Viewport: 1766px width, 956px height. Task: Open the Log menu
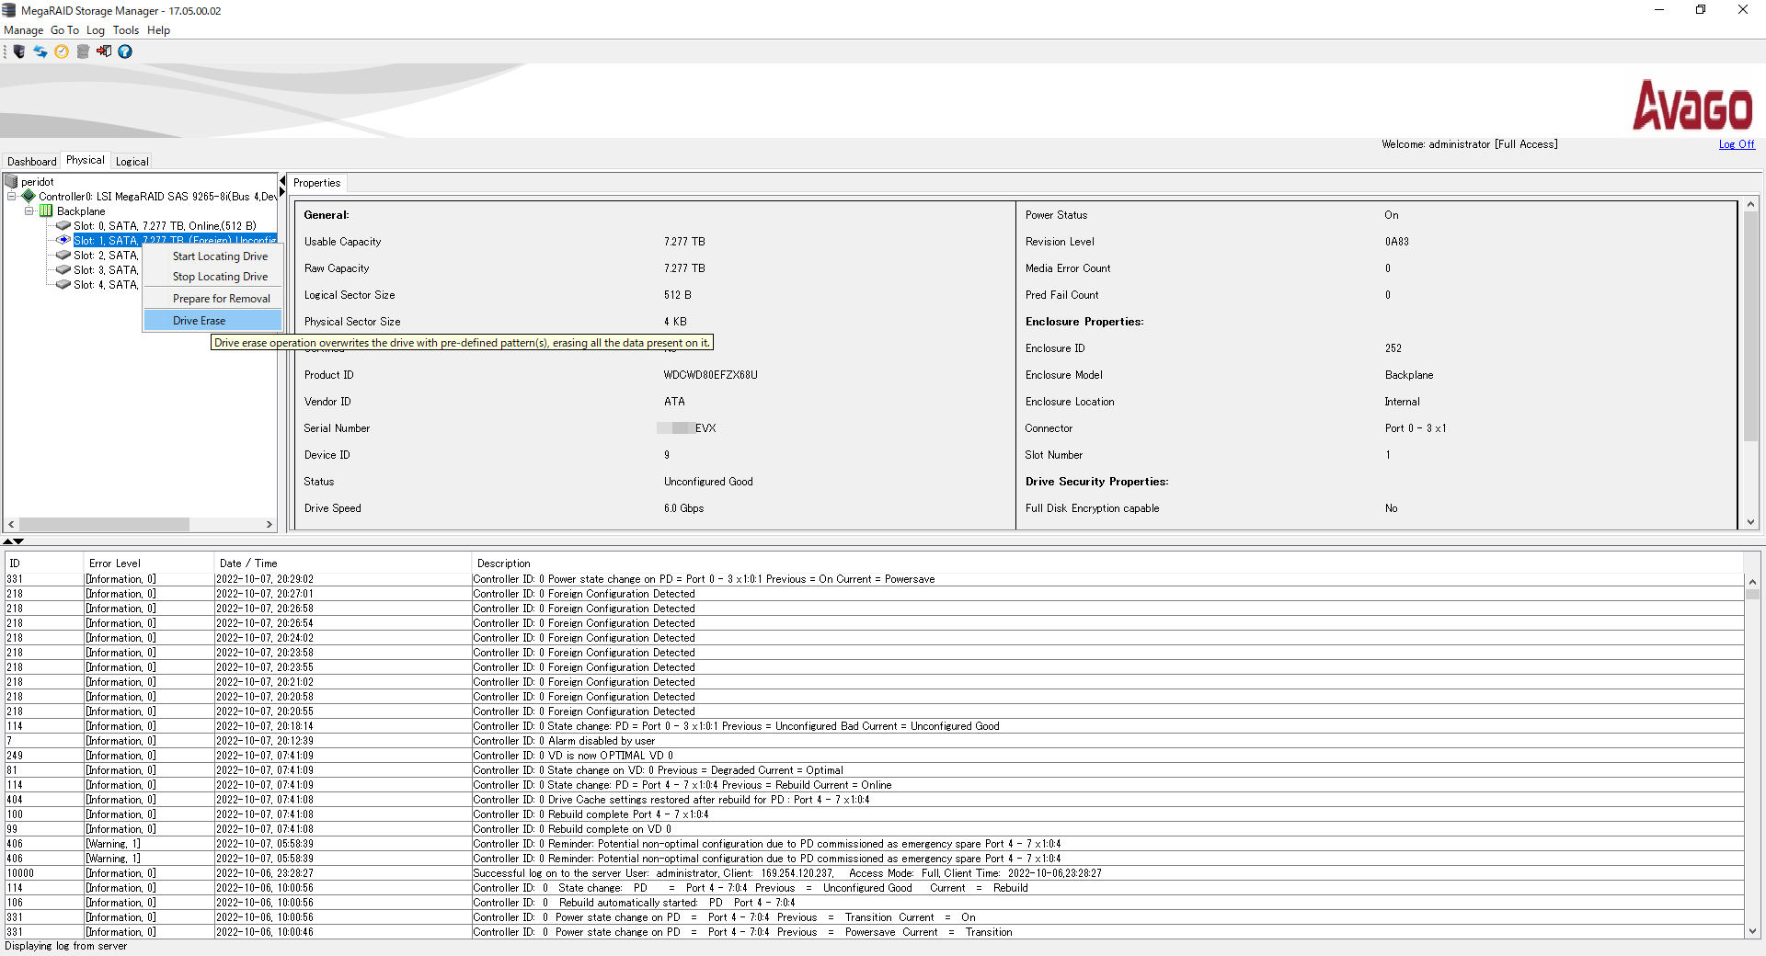click(96, 30)
